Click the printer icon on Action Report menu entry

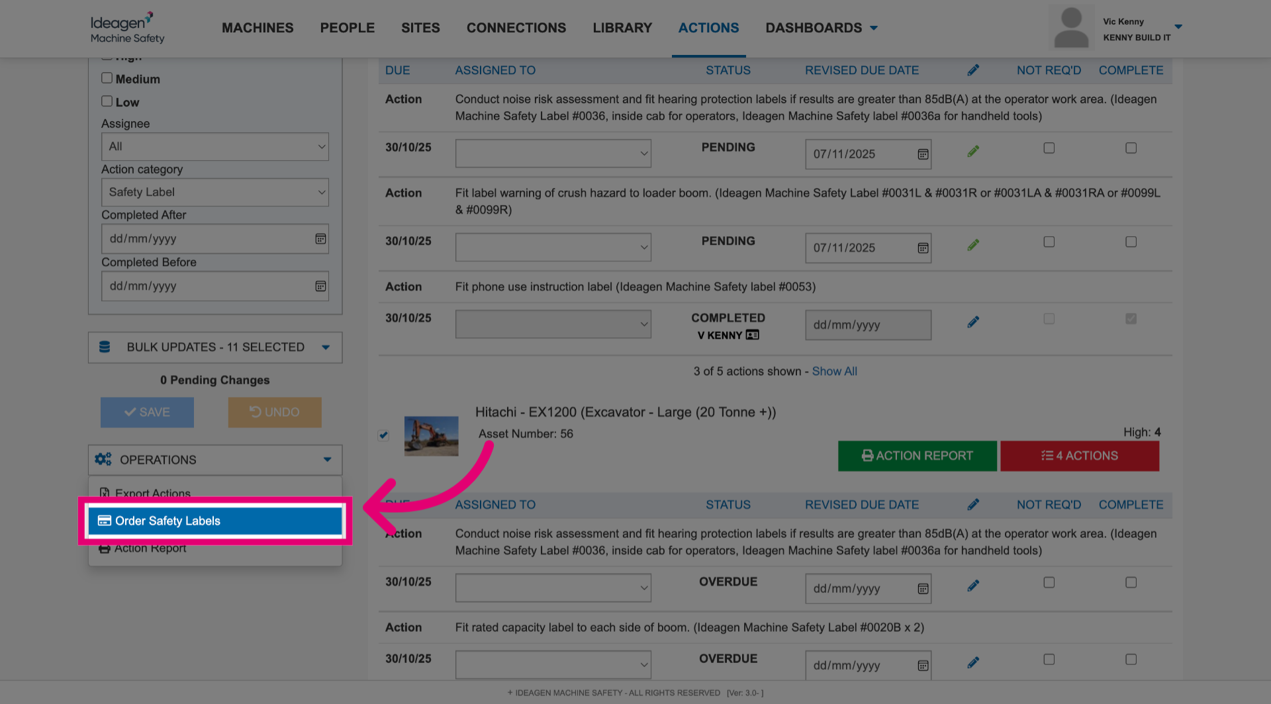(x=105, y=549)
